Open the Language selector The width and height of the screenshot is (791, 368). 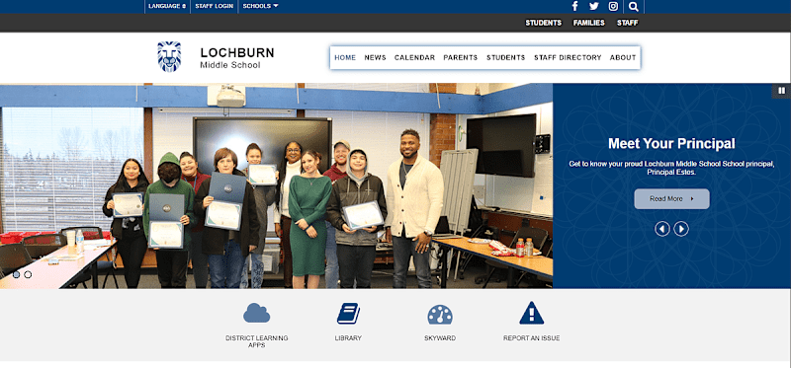[x=167, y=6]
